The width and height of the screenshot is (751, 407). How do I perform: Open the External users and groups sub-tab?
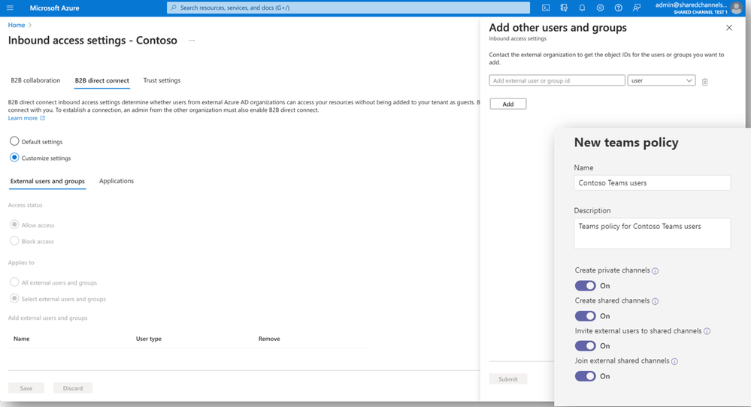(47, 181)
